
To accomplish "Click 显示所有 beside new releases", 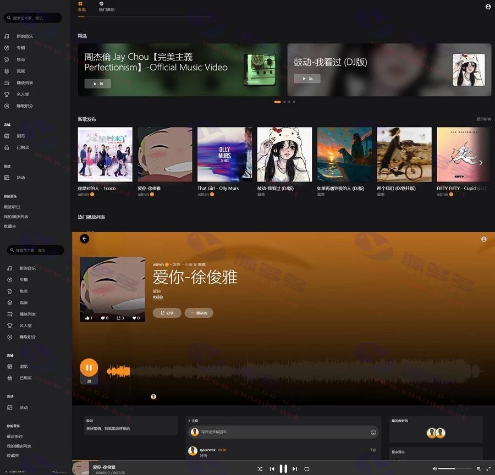I will (483, 119).
